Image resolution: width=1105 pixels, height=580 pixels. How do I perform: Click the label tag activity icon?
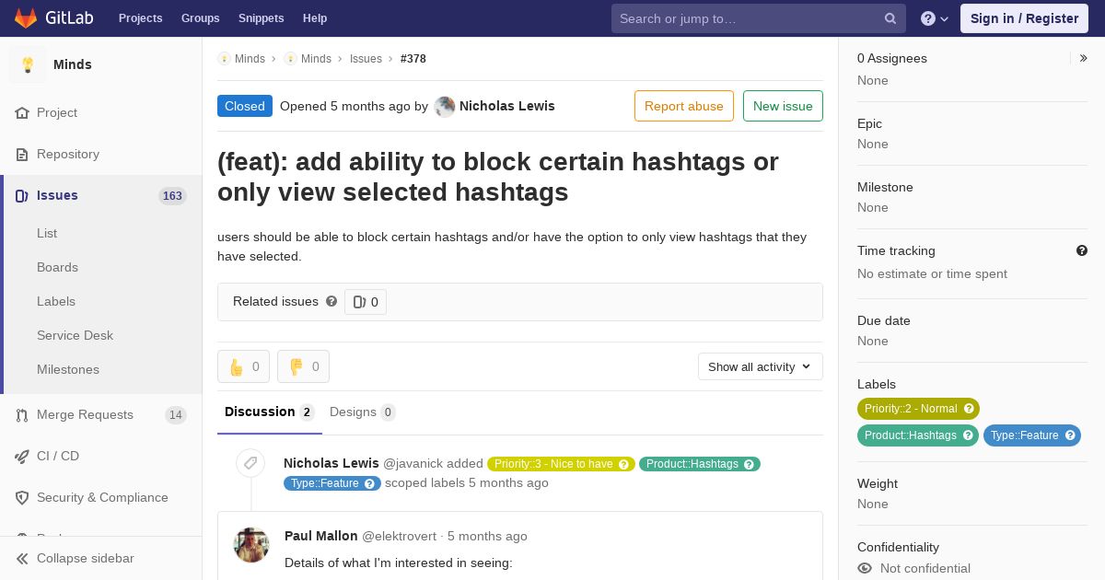point(250,463)
